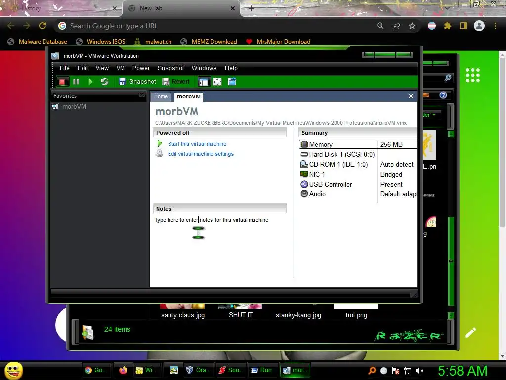Toggle the sidebar view toolbar icon
Viewport: 506px width, 380px height.
[x=204, y=82]
